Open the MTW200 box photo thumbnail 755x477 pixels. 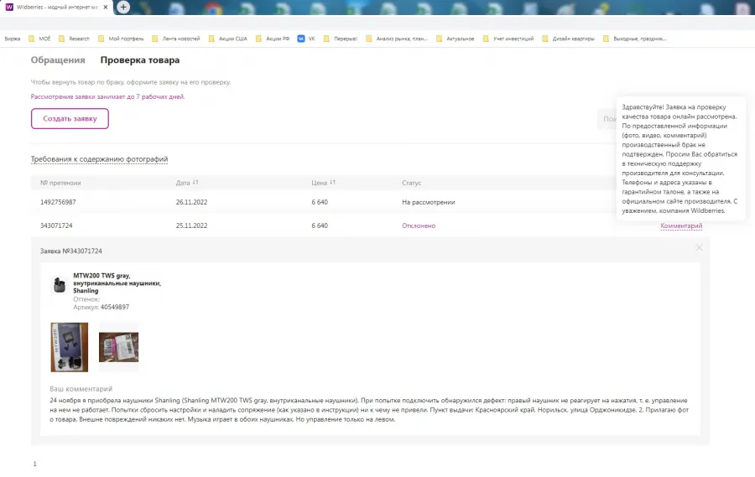(x=70, y=347)
